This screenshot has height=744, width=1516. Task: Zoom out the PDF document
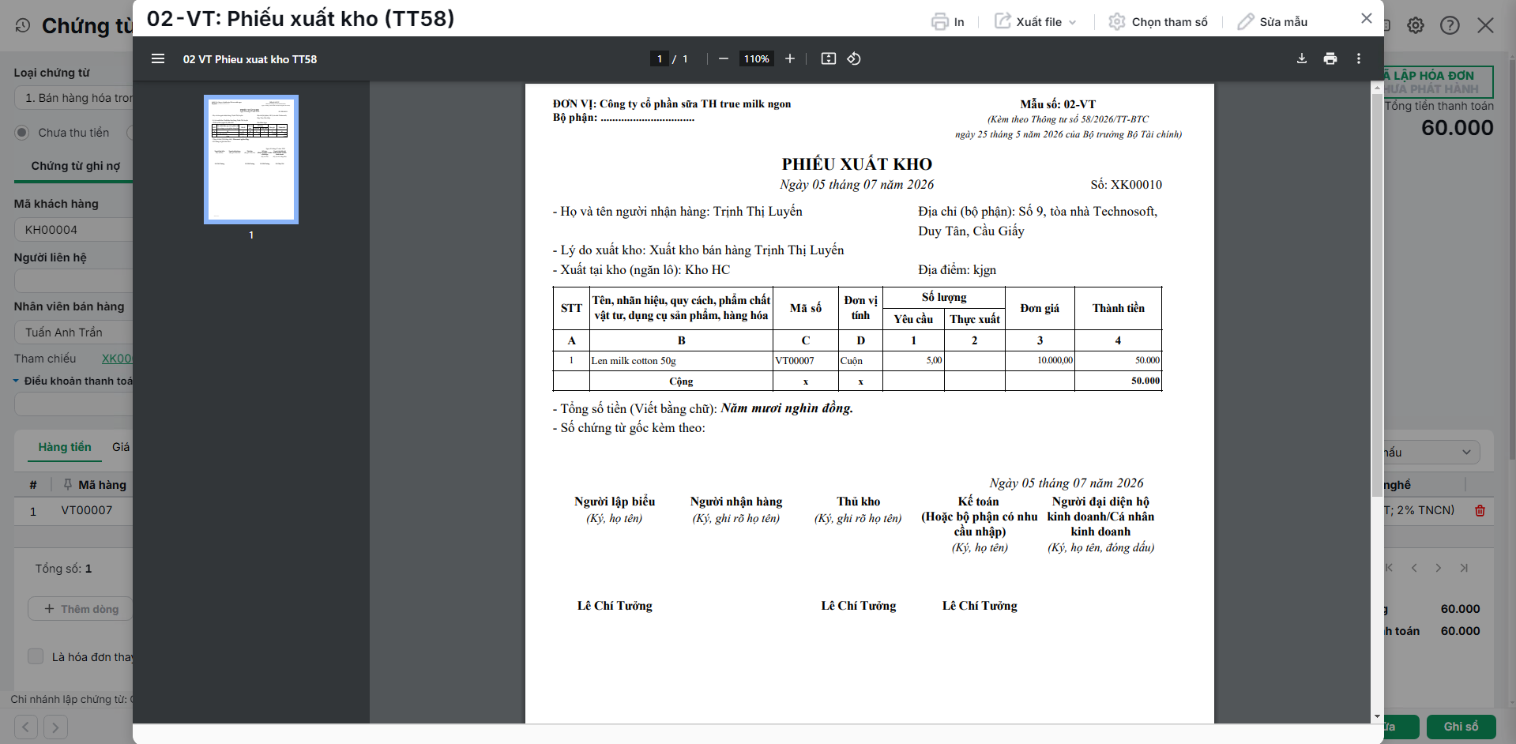(x=723, y=58)
